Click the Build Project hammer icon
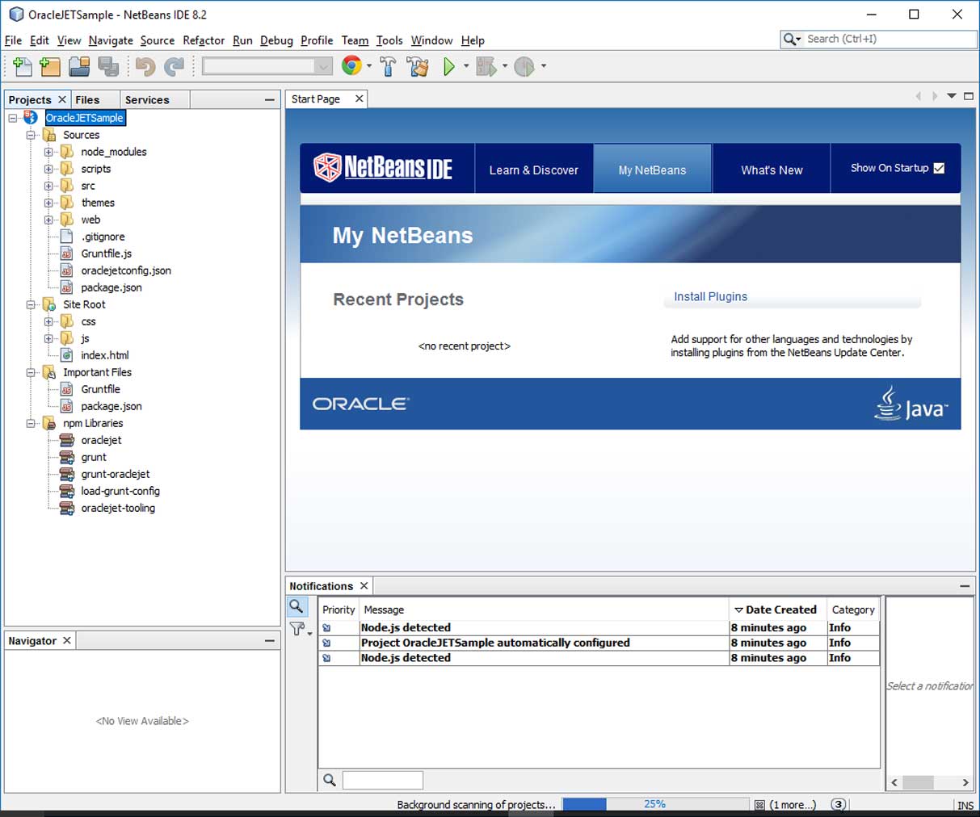The width and height of the screenshot is (980, 817). 389,67
